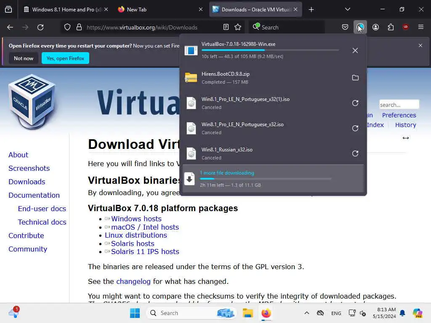Open the extensions puzzle icon
The height and width of the screenshot is (323, 431).
point(391,27)
